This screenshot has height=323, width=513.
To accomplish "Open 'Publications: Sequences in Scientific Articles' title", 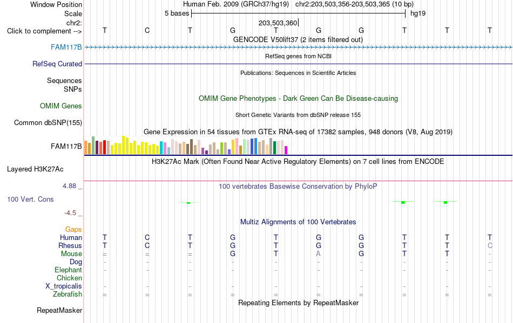I will click(298, 73).
